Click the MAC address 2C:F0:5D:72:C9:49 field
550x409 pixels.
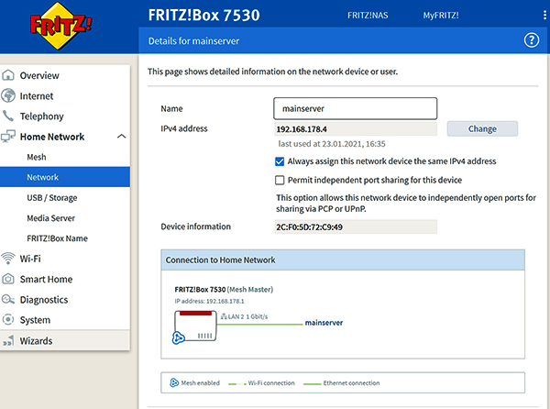[x=356, y=227]
